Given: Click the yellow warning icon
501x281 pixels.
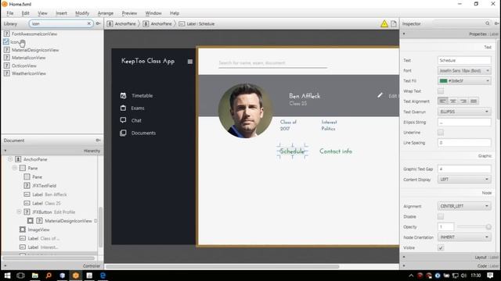Looking at the screenshot, I should (384, 23).
